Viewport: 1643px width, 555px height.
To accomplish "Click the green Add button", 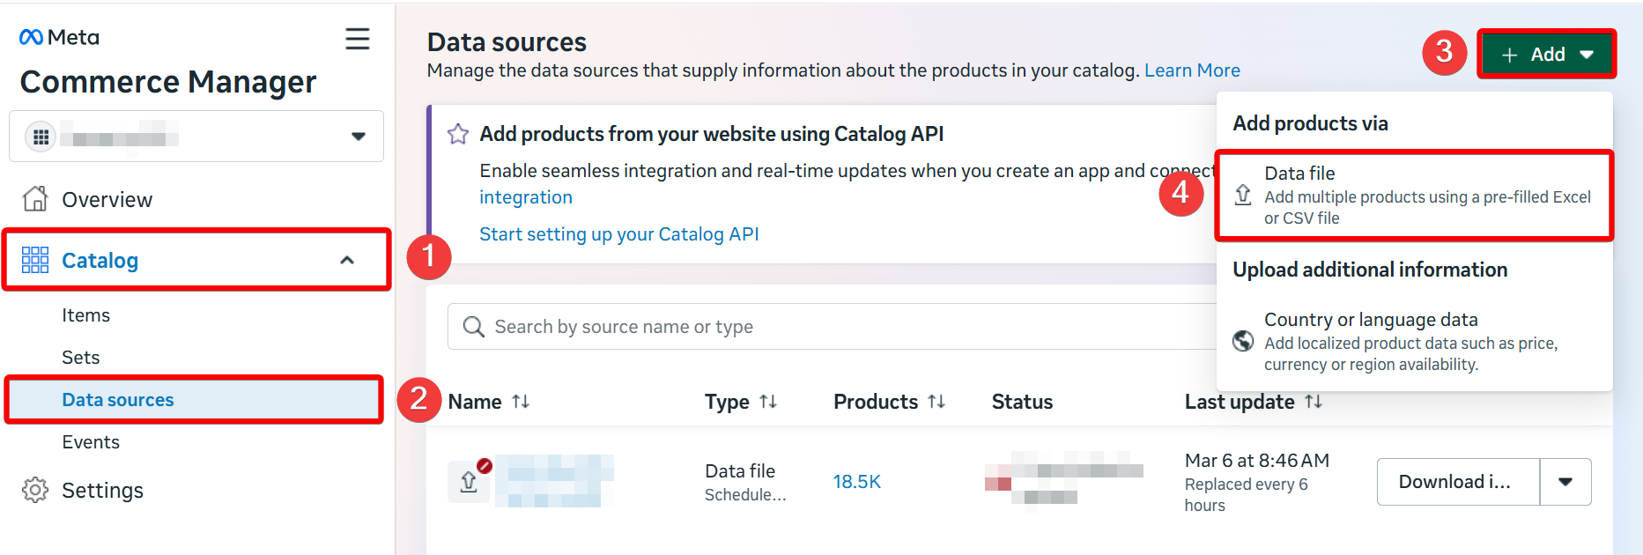I will pos(1546,55).
